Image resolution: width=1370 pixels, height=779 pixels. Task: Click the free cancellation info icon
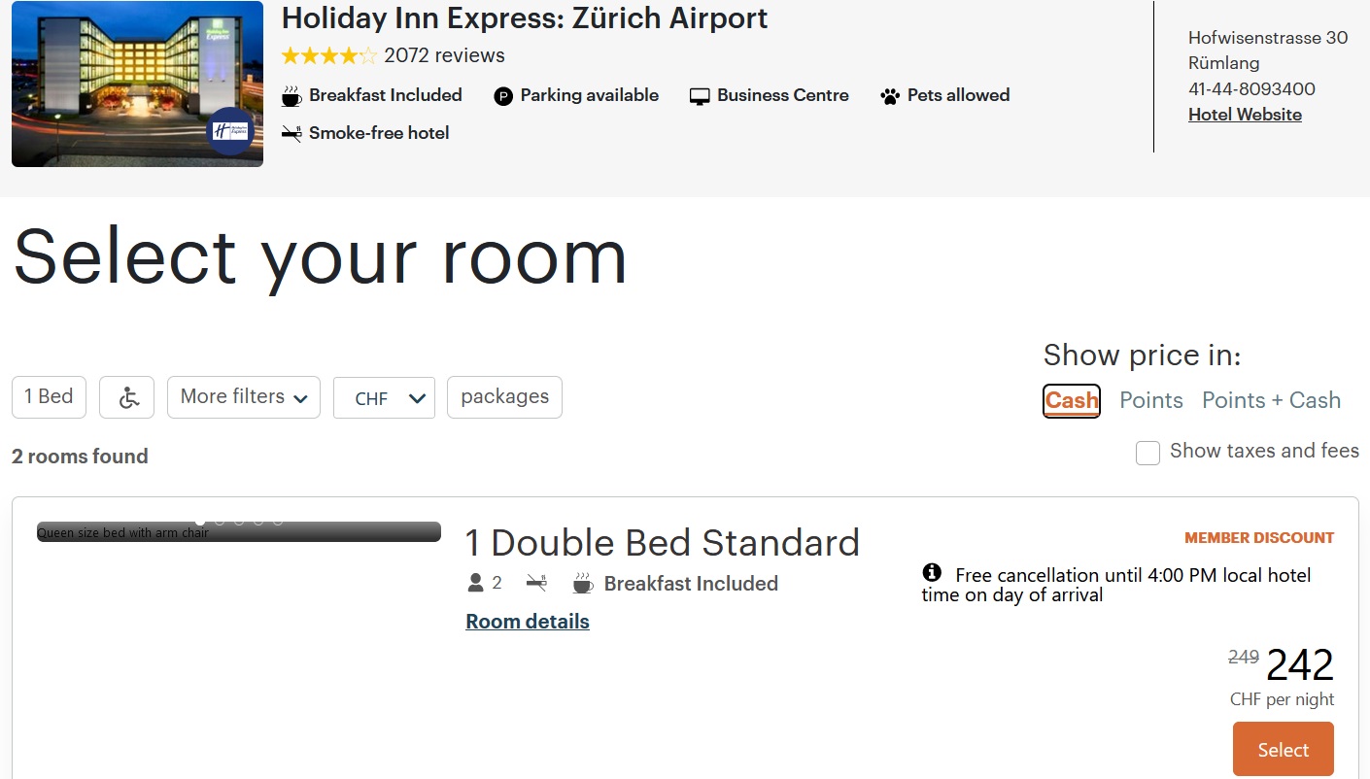932,573
